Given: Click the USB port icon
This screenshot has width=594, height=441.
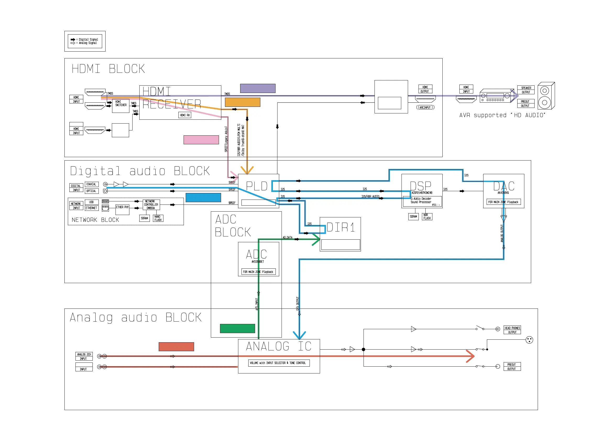Looking at the screenshot, I should pyautogui.click(x=105, y=201).
